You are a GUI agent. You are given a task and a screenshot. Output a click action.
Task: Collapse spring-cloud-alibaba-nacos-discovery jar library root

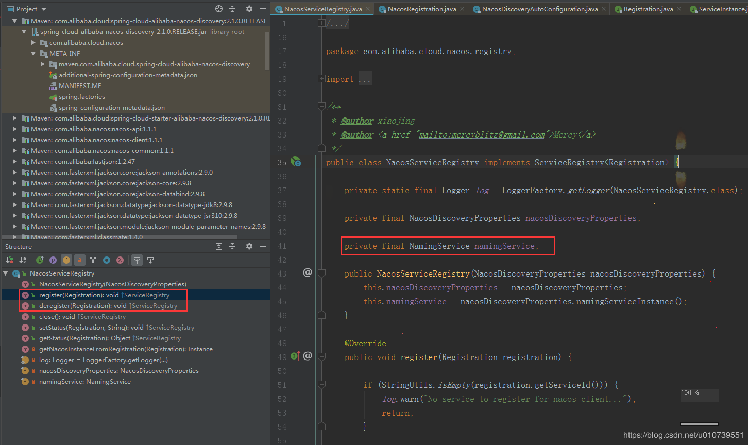[25, 32]
